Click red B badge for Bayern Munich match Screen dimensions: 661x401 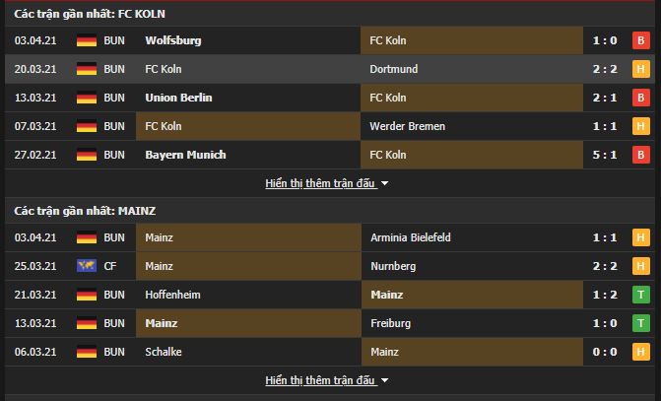point(640,155)
